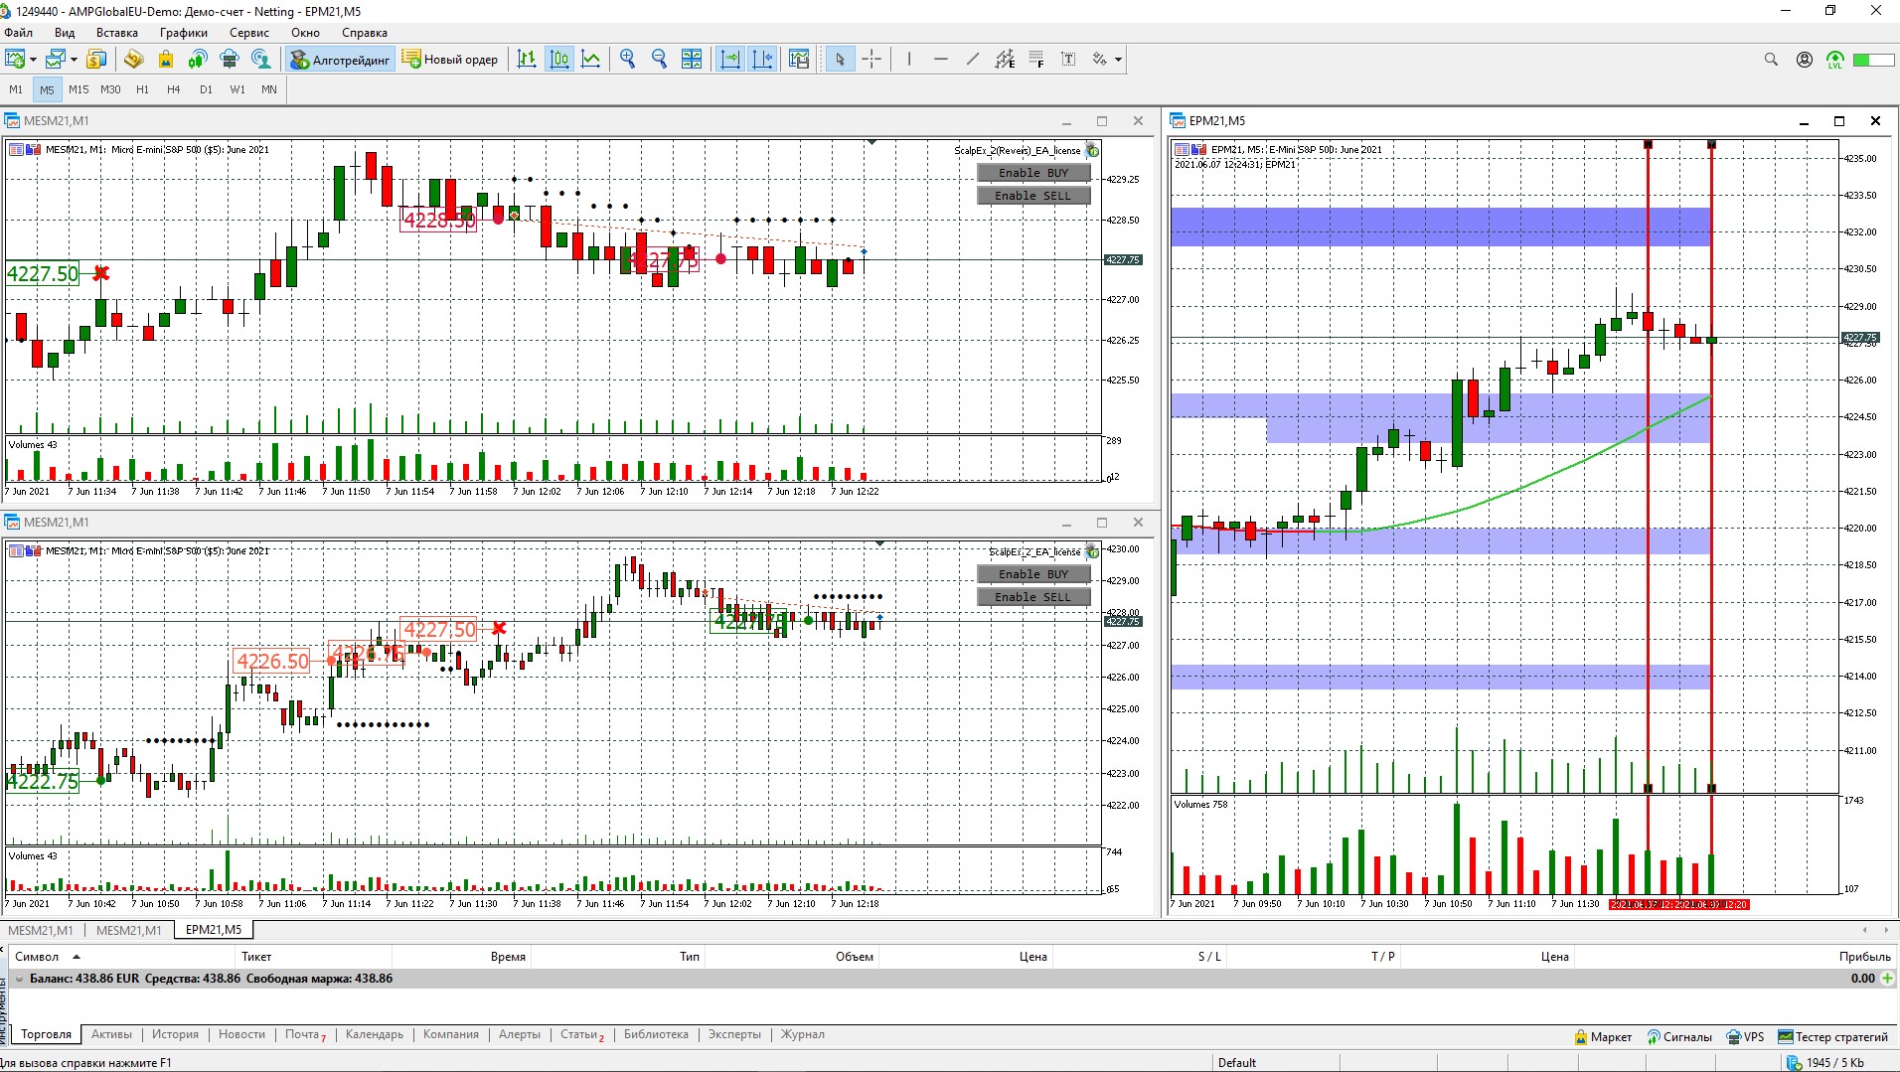Switch timeframe to M15

tap(79, 89)
